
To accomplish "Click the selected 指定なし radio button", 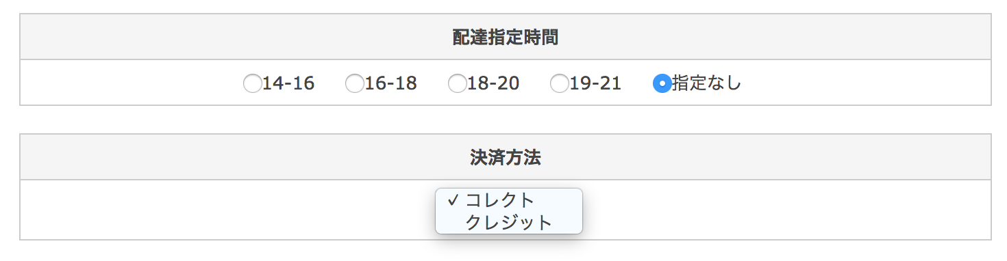I will click(x=662, y=84).
